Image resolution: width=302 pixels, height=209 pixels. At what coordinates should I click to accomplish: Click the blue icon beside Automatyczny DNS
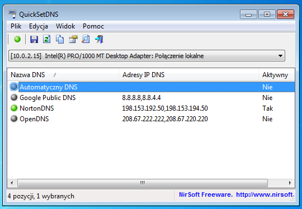[x=14, y=87]
